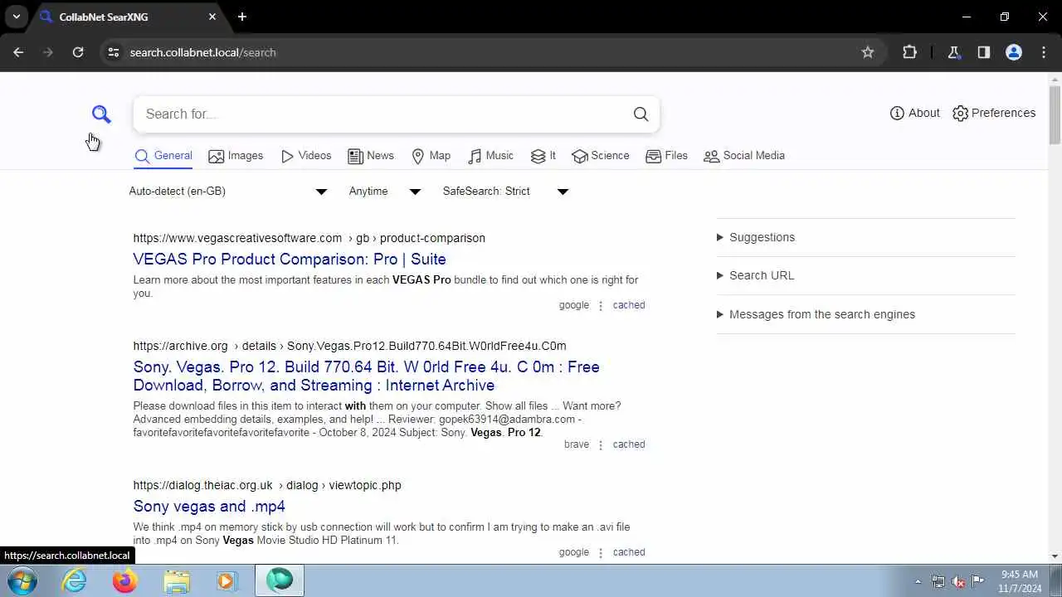Click google engine label on VEGAS Pro result
1062x597 pixels.
[x=574, y=305]
